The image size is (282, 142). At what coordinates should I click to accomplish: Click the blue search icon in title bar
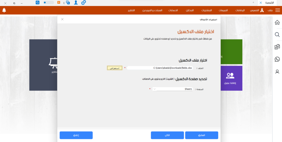pos(37,2)
